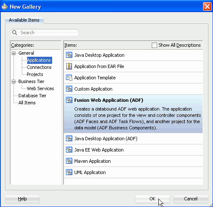Collapse the Business Tier category node
Screen dimensions: 213x207
click(13, 81)
